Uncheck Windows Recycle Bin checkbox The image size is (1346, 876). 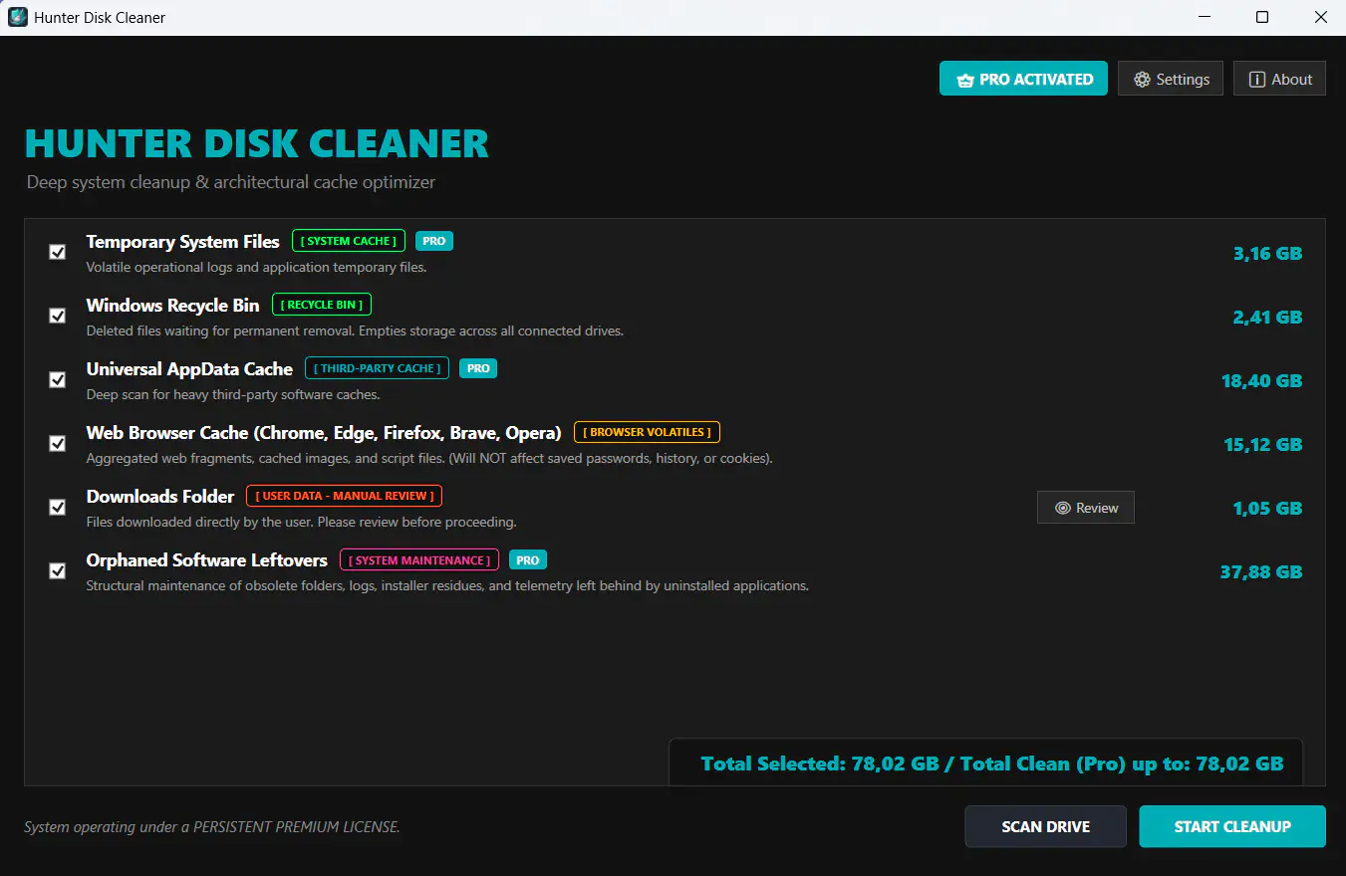(58, 316)
